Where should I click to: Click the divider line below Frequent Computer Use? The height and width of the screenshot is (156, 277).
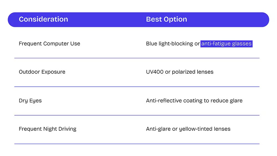point(137,58)
